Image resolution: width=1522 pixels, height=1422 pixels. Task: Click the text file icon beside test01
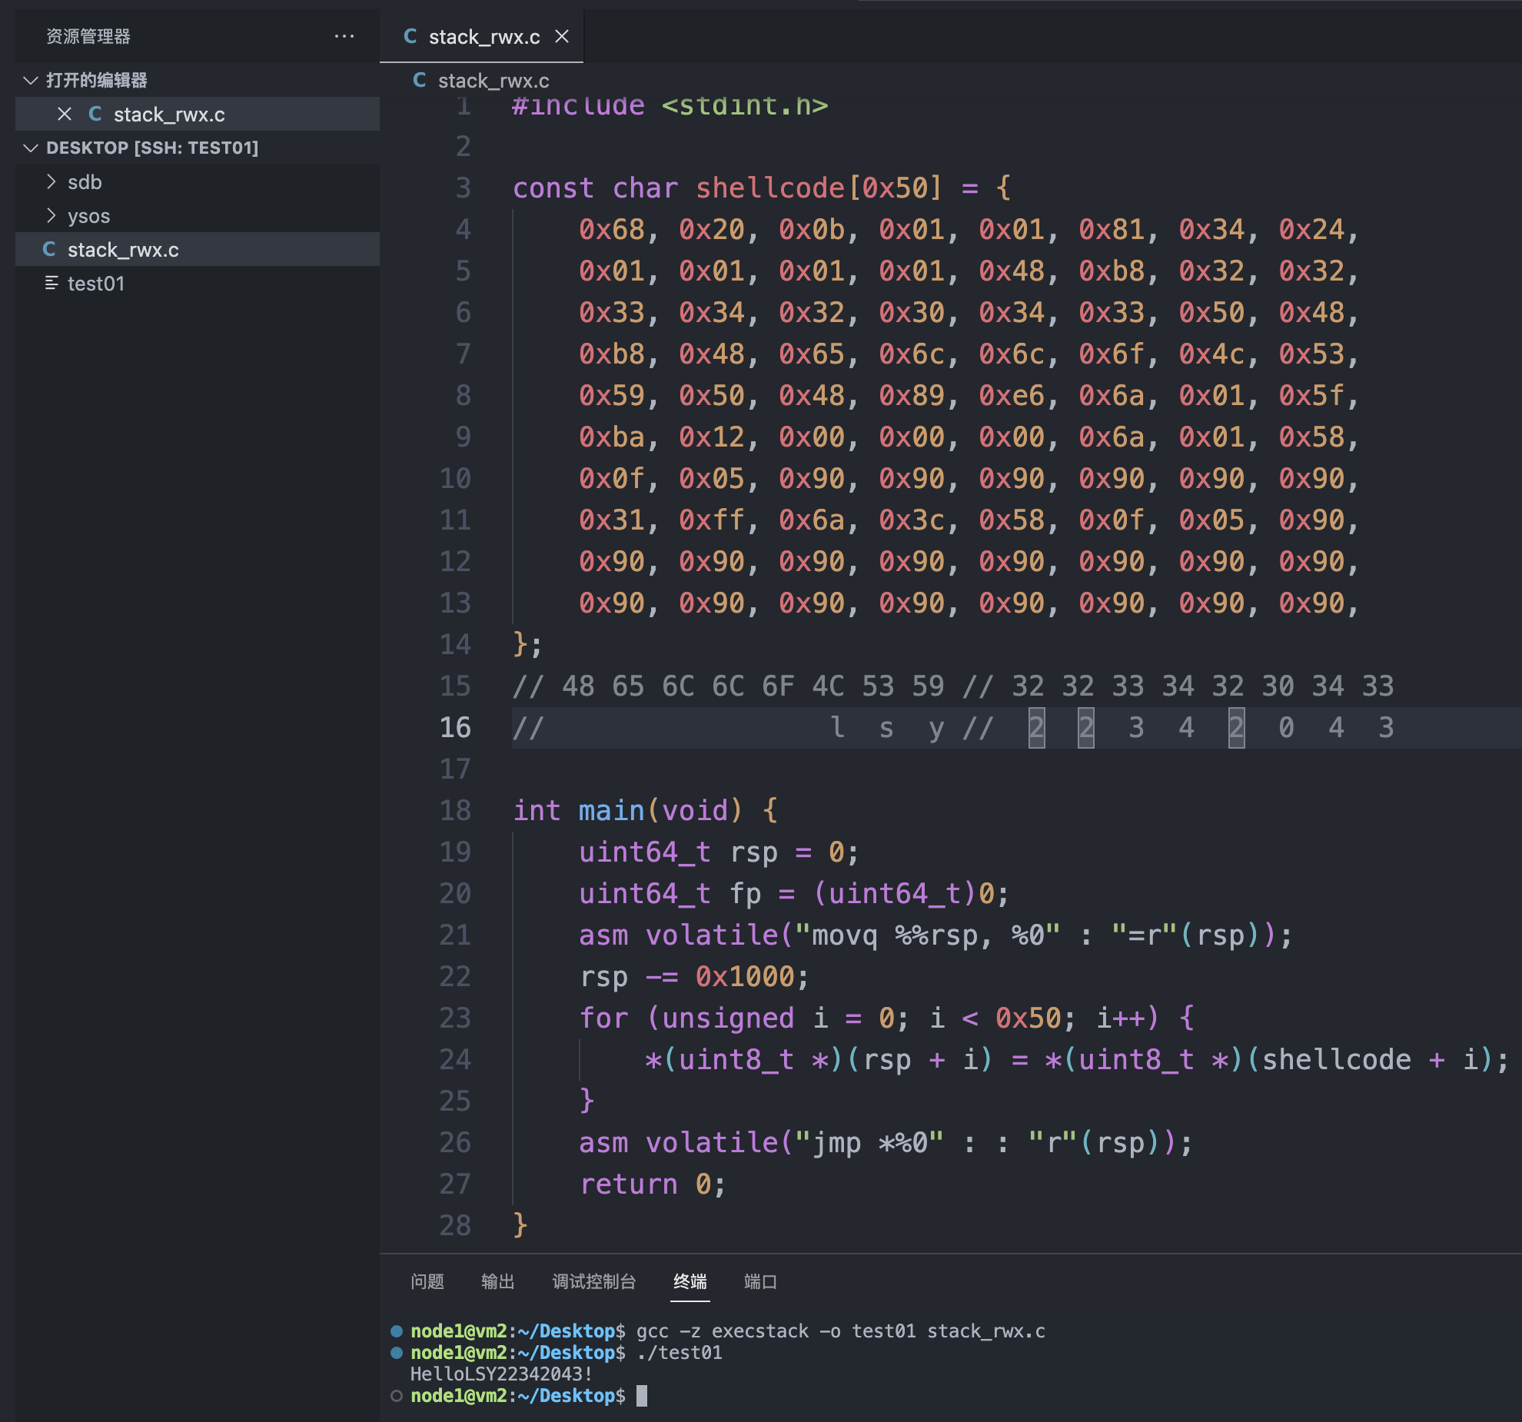(52, 283)
